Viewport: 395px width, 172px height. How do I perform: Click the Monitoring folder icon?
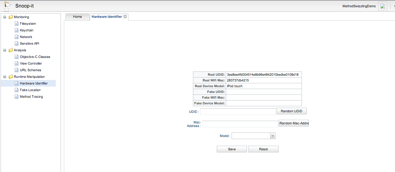(x=11, y=17)
